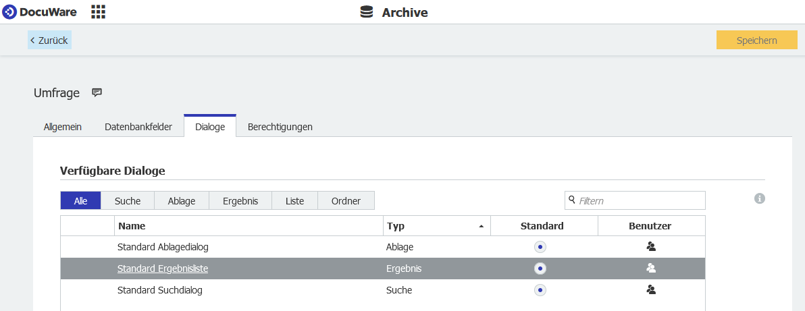Filter dialogs by Suche

pos(128,201)
